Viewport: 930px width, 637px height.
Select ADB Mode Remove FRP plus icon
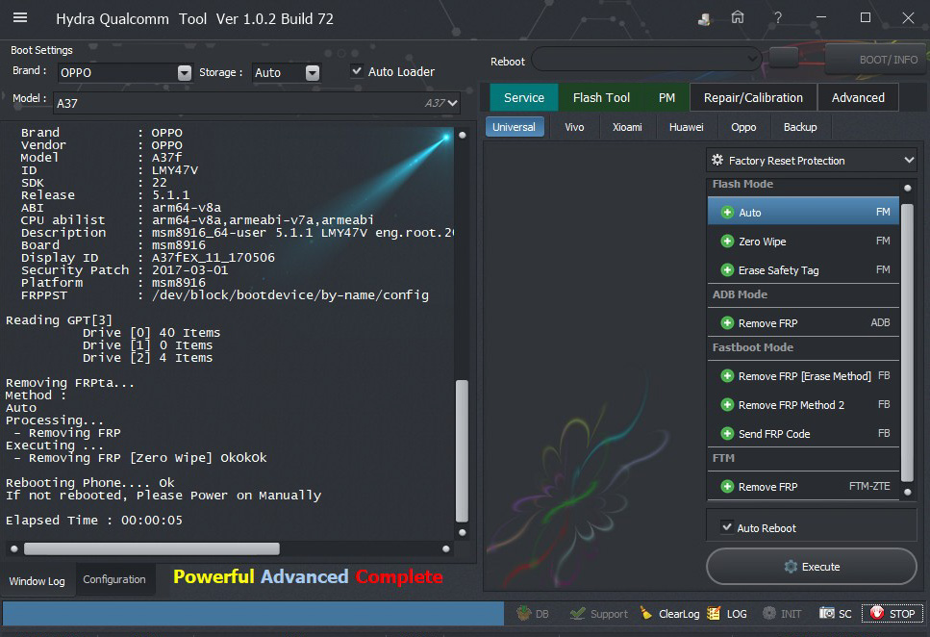pyautogui.click(x=727, y=323)
